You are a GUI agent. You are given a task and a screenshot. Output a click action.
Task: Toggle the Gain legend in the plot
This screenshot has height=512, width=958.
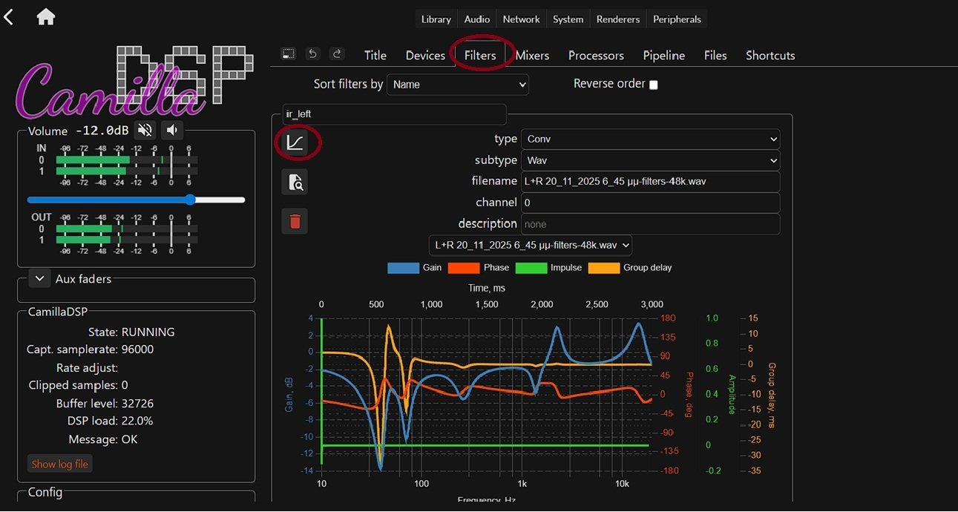tap(414, 267)
